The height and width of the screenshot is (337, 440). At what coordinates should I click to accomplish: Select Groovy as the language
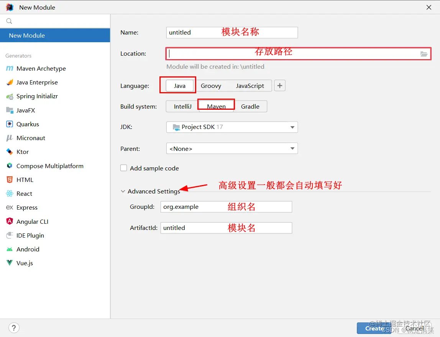click(211, 86)
